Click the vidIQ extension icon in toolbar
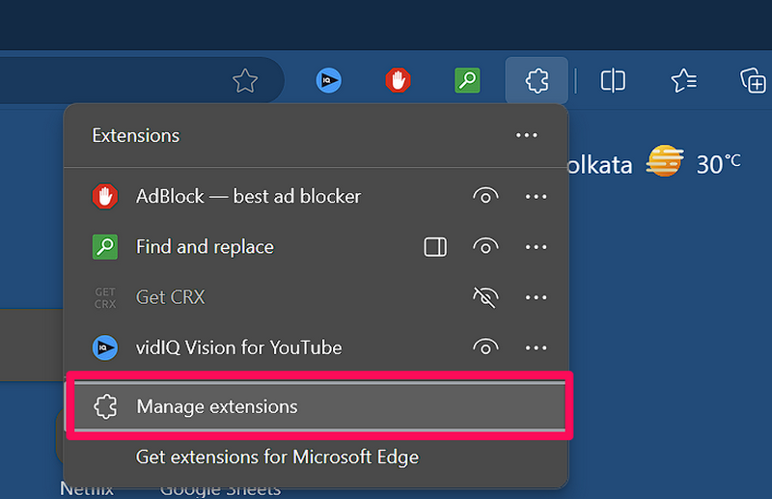772x499 pixels. (x=329, y=81)
